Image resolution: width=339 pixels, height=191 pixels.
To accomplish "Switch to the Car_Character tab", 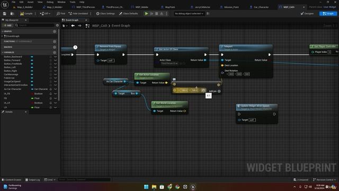I will 259,7.
